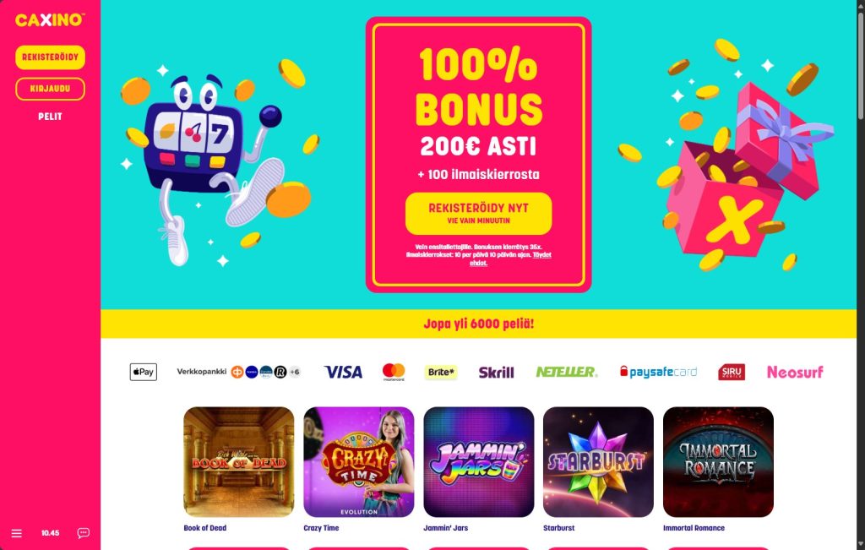
Task: Open the hamburger menu icon
Action: tap(17, 533)
